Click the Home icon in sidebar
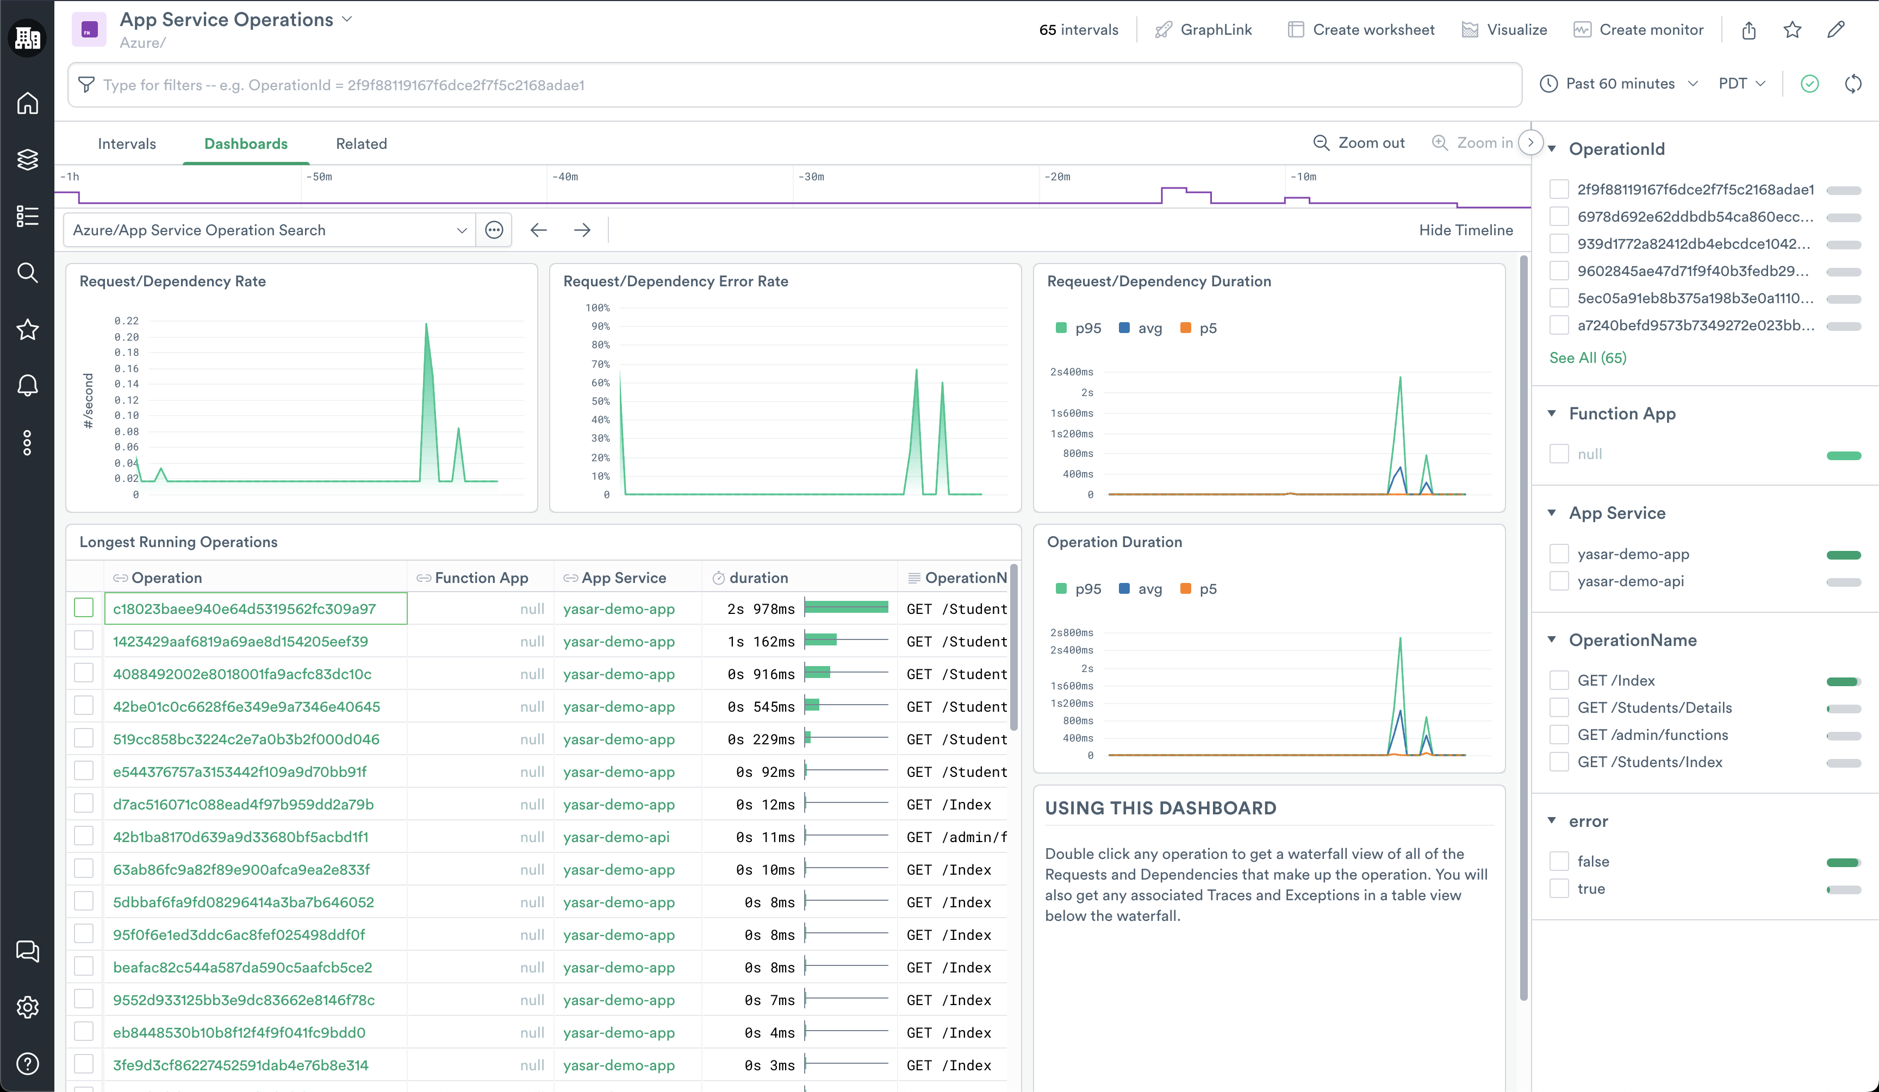This screenshot has width=1879, height=1092. [28, 103]
